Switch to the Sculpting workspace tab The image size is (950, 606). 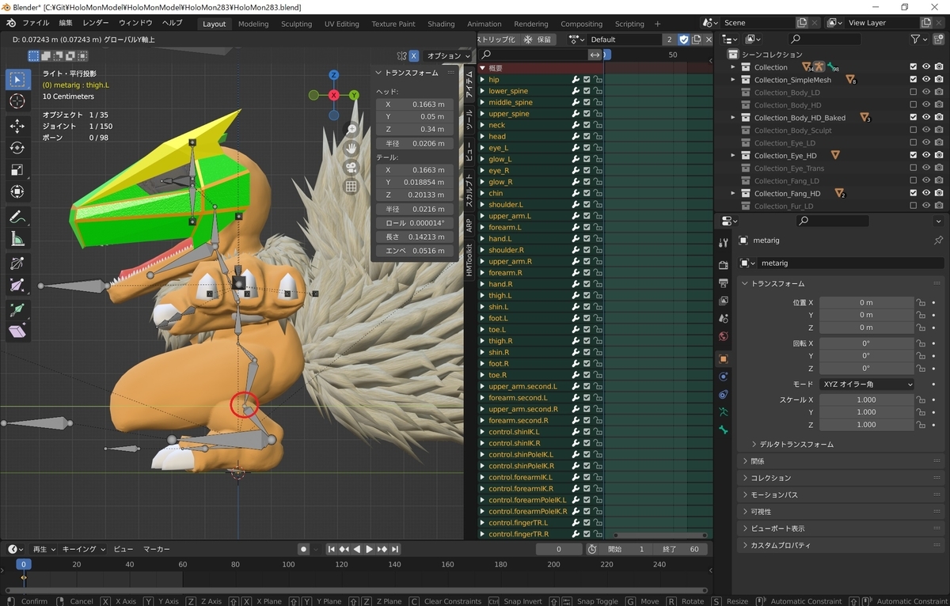coord(296,24)
